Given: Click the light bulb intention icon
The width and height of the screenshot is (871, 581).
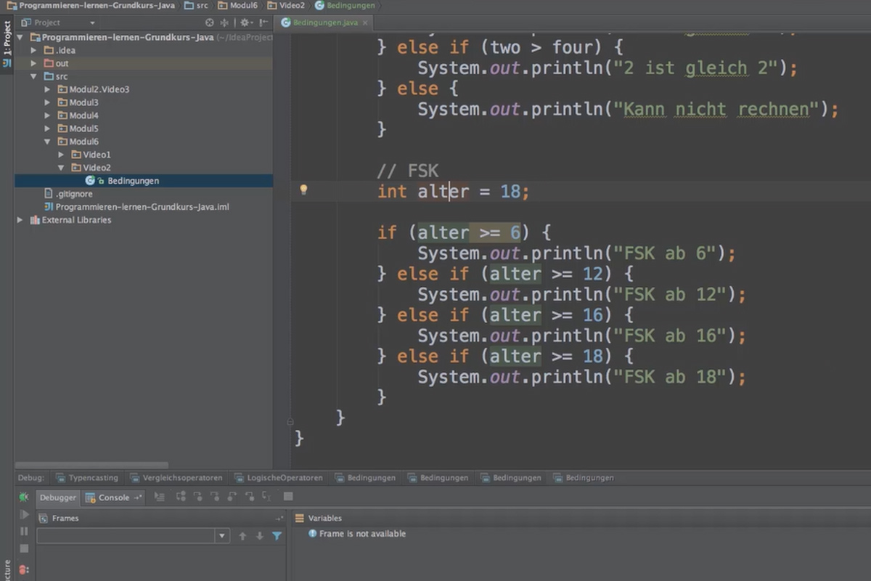Looking at the screenshot, I should coord(303,190).
